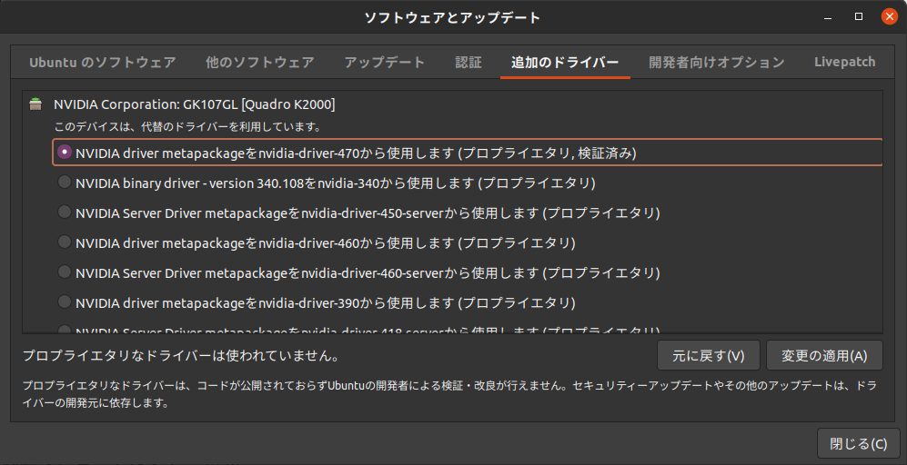The height and width of the screenshot is (465, 907).
Task: Apply changes with 変更の適用(A) button
Action: [x=824, y=355]
